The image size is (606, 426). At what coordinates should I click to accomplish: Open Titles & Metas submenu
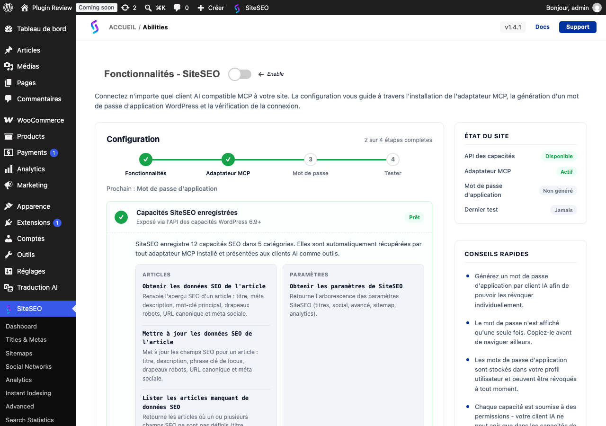pyautogui.click(x=26, y=339)
